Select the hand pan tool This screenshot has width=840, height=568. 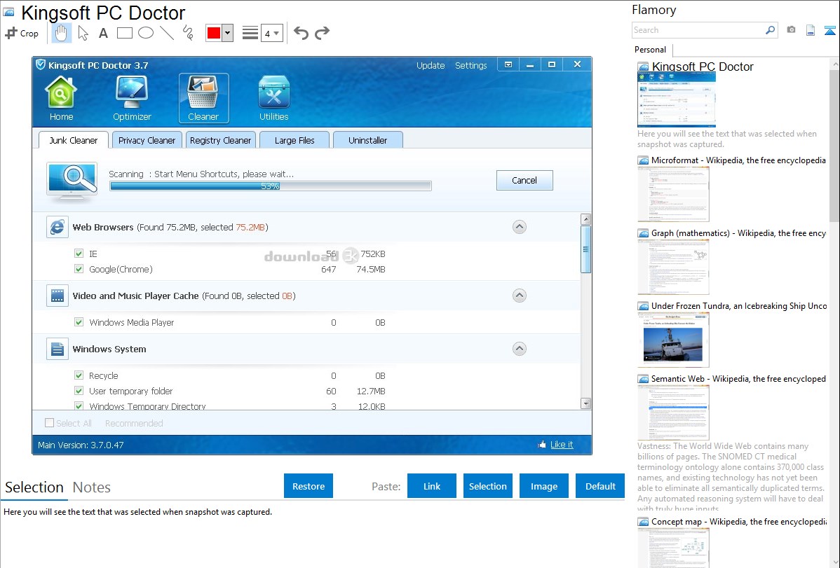point(62,33)
